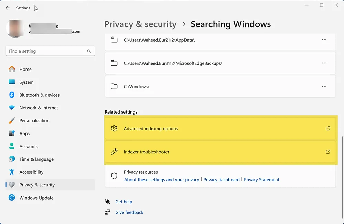Click inside the Find a setting search box
Image resolution: width=344 pixels, height=224 pixels.
[x=50, y=51]
